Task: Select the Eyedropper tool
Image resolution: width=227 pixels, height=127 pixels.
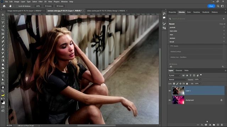Action: click(3, 38)
